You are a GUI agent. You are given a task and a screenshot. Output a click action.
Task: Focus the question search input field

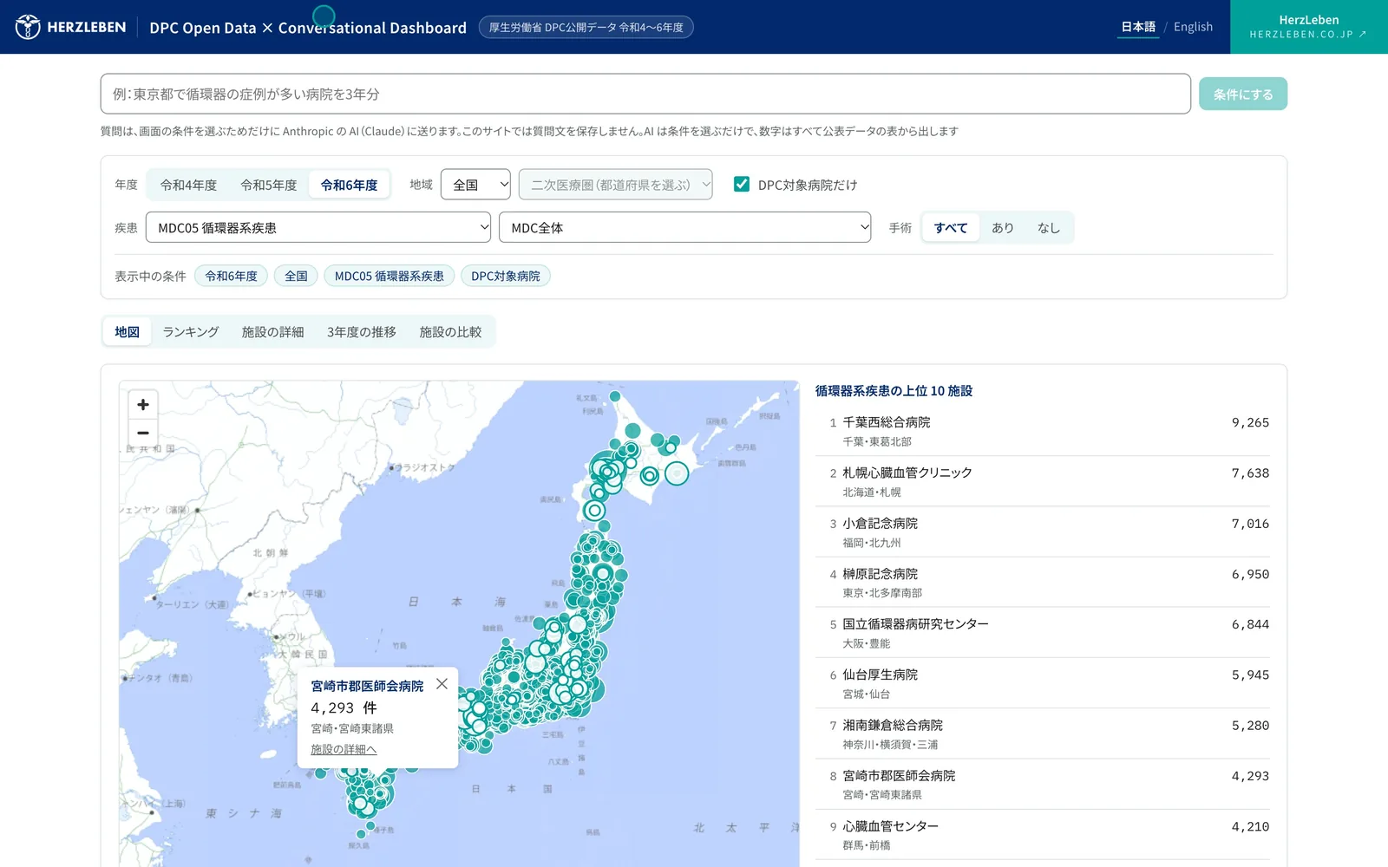[x=645, y=94]
